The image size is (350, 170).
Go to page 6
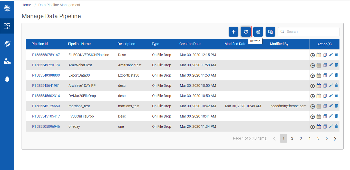327,138
